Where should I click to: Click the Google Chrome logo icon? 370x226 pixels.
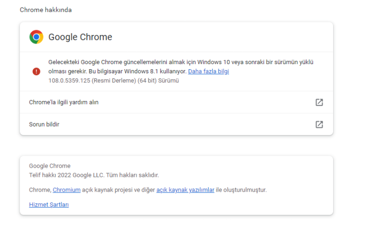[36, 37]
